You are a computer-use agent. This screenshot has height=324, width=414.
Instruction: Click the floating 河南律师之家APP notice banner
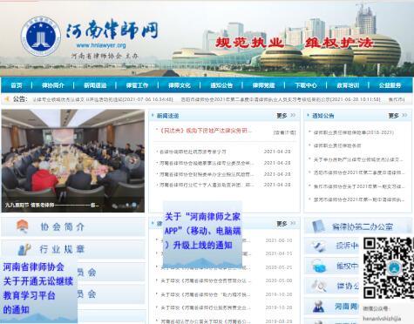(202, 234)
